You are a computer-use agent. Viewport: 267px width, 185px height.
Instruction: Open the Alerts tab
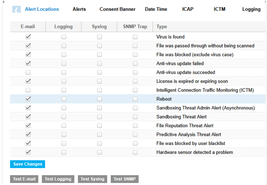pos(79,9)
